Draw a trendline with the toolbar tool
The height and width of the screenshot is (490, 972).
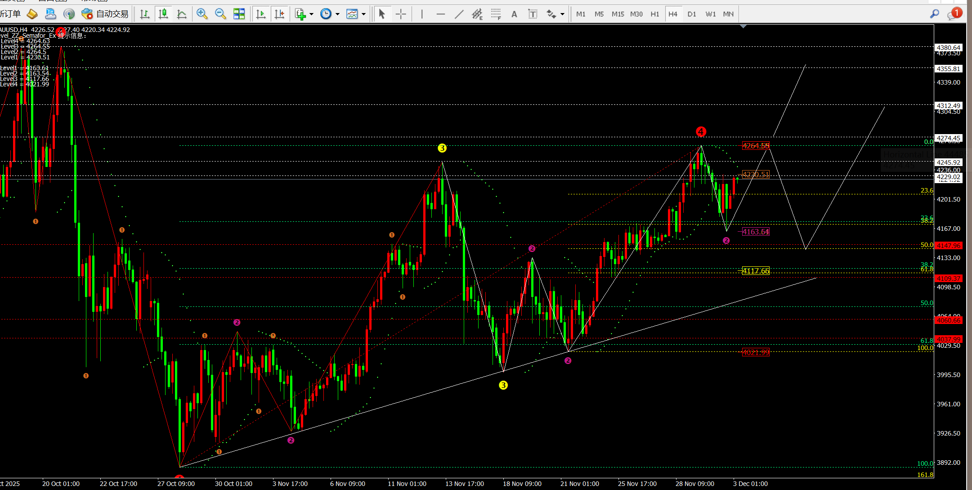click(x=459, y=14)
